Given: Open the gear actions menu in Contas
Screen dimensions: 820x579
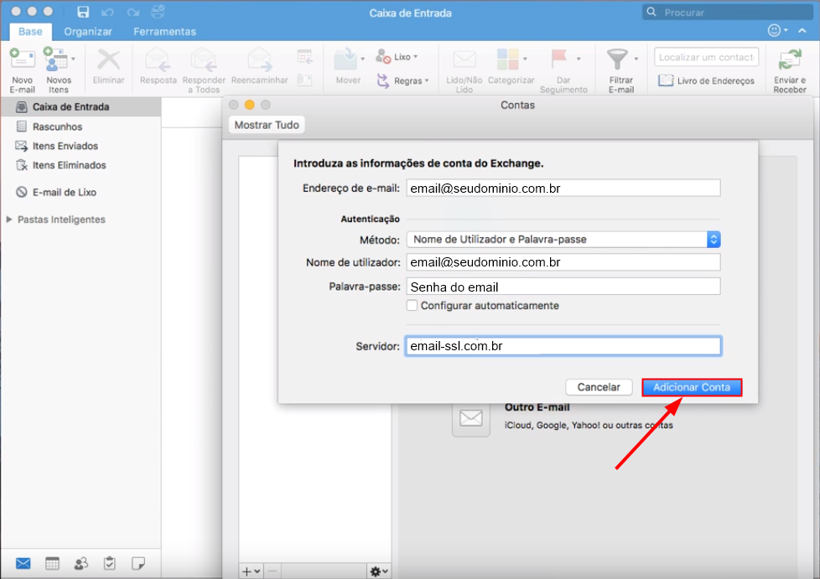Looking at the screenshot, I should tap(379, 571).
